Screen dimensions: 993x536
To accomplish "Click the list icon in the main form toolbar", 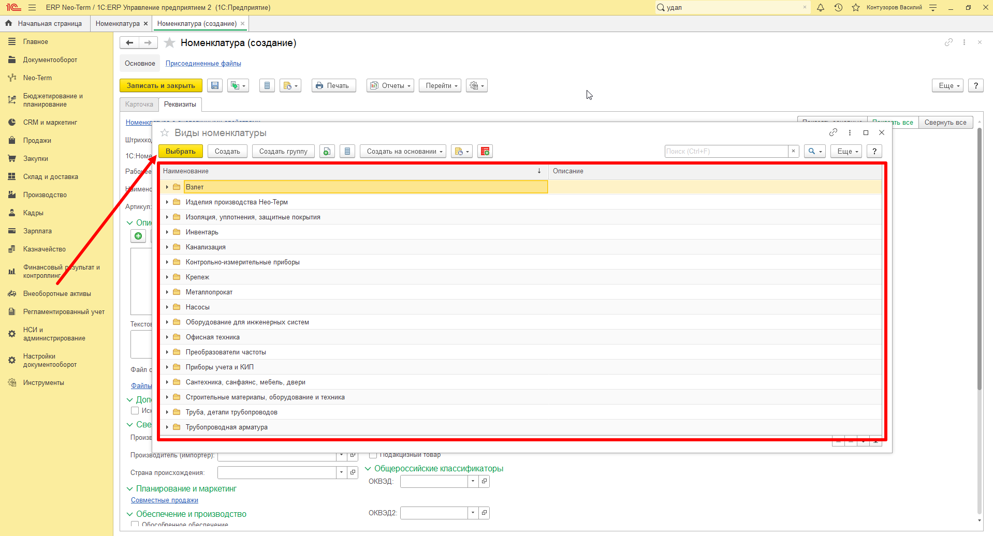I will click(267, 86).
